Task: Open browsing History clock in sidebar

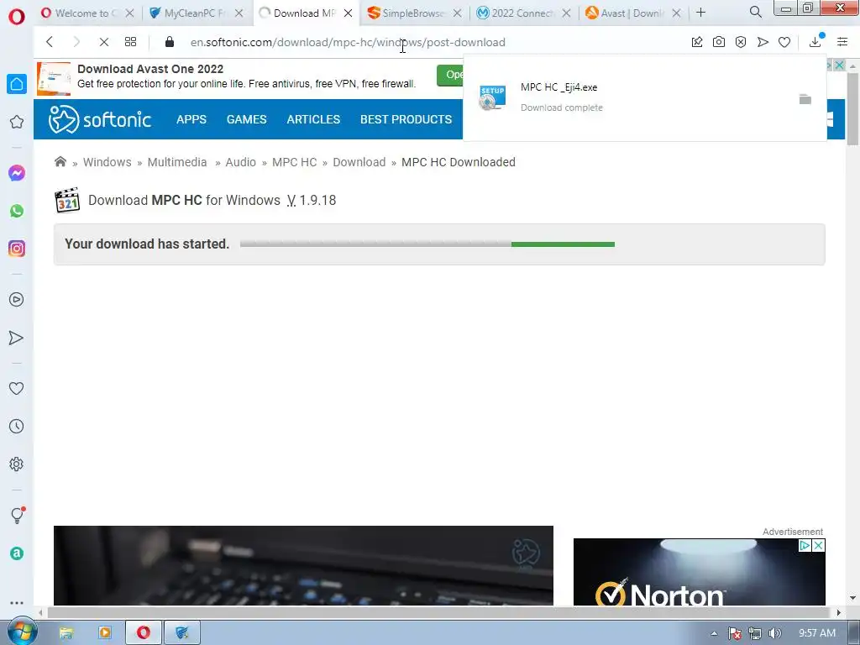Action: (17, 426)
